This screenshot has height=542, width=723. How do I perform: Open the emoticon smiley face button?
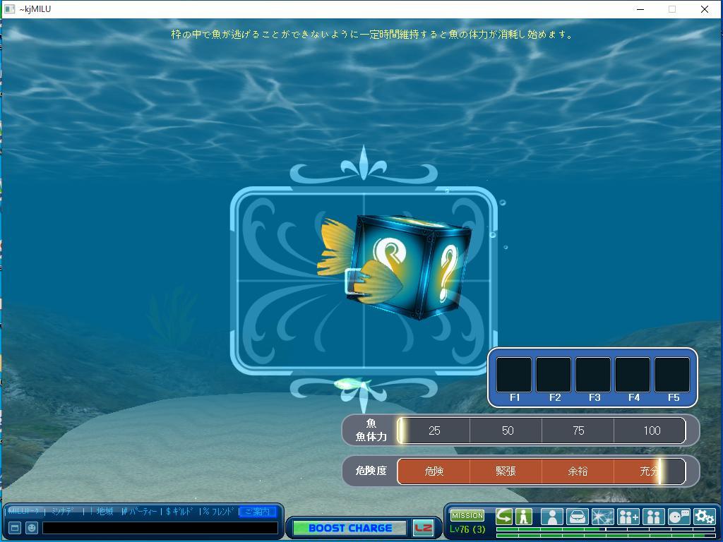pos(32,527)
